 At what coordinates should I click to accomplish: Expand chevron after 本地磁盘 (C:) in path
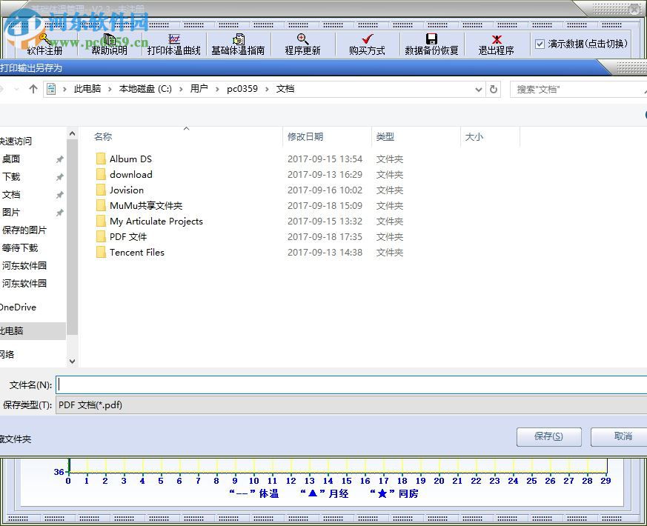pyautogui.click(x=181, y=89)
